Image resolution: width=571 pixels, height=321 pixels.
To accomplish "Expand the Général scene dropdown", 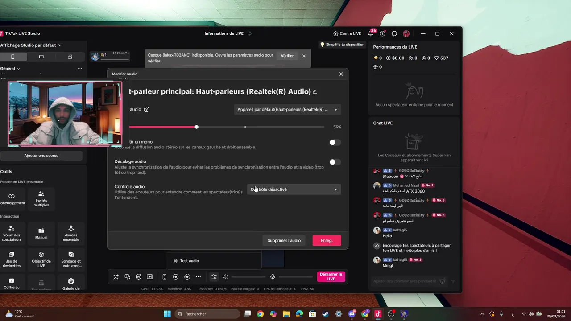I will coord(10,69).
